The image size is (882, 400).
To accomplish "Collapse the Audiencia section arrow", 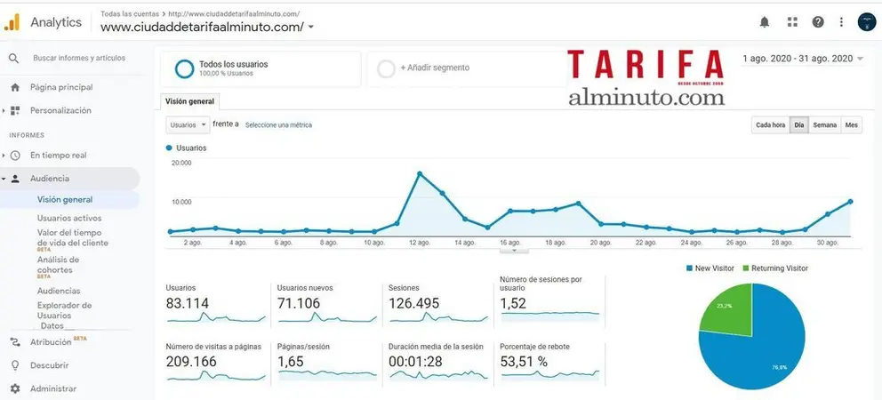I will (4, 179).
